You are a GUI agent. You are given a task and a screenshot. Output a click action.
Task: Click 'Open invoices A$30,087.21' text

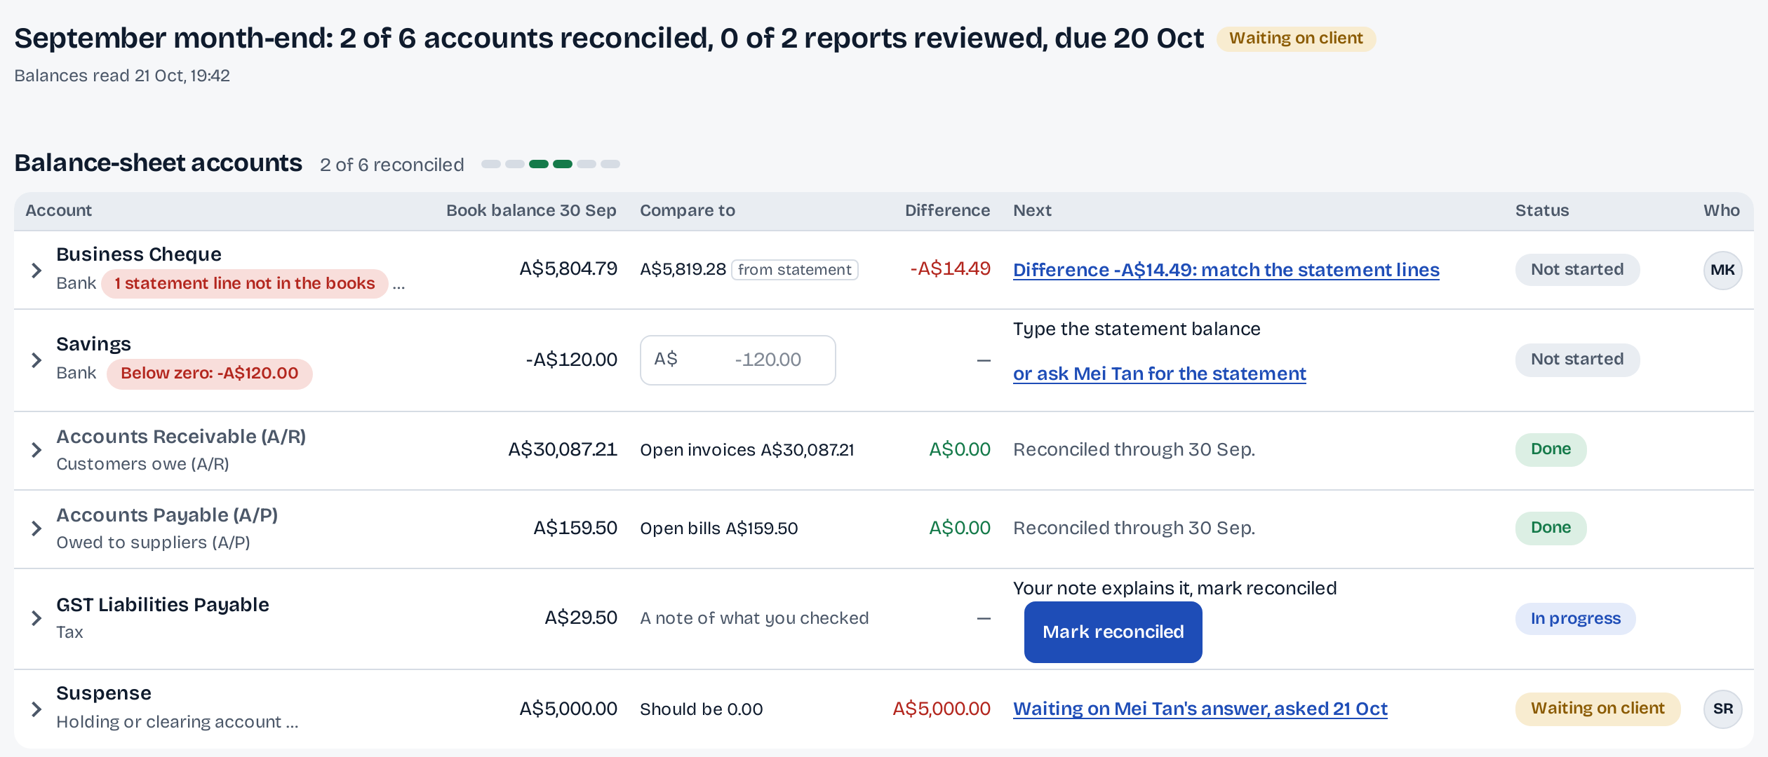click(747, 450)
